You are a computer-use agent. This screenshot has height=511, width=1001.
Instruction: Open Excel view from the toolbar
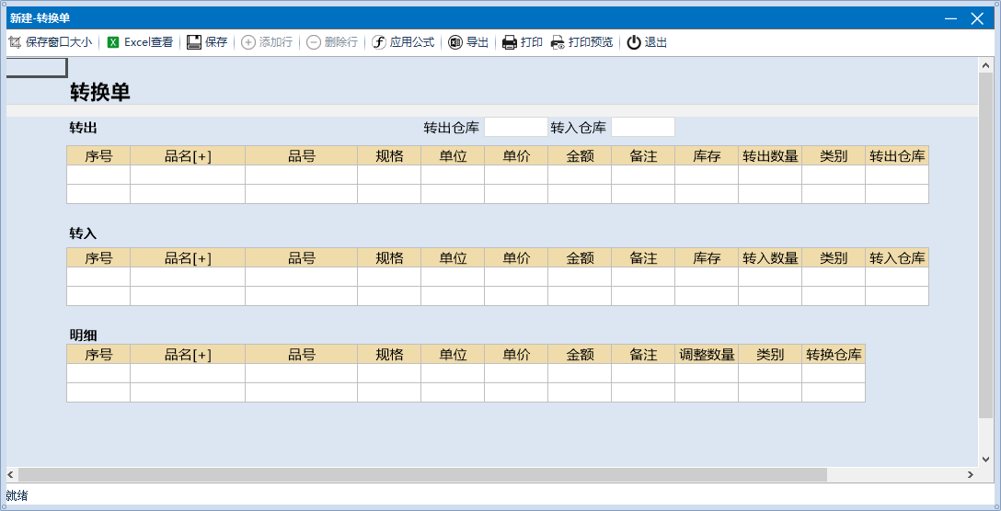(x=113, y=42)
